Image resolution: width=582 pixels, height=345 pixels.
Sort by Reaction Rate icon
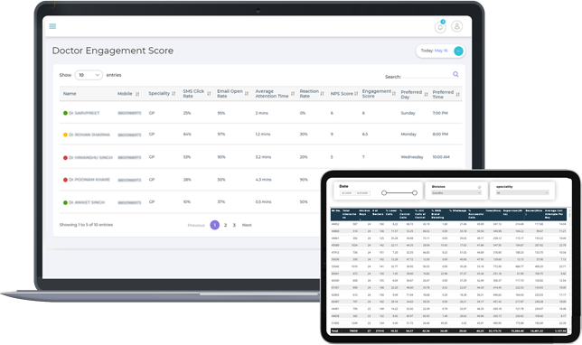[x=322, y=94]
